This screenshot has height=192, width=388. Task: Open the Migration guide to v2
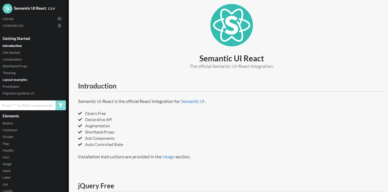pos(18,93)
